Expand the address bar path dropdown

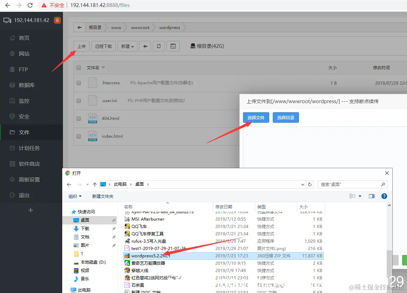(302, 185)
